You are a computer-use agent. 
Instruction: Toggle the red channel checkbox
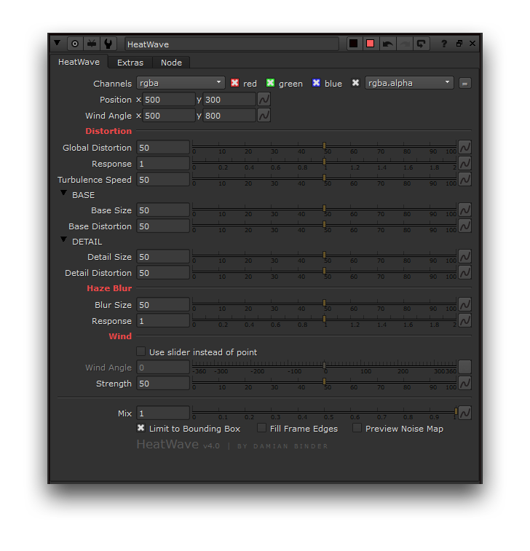point(235,83)
